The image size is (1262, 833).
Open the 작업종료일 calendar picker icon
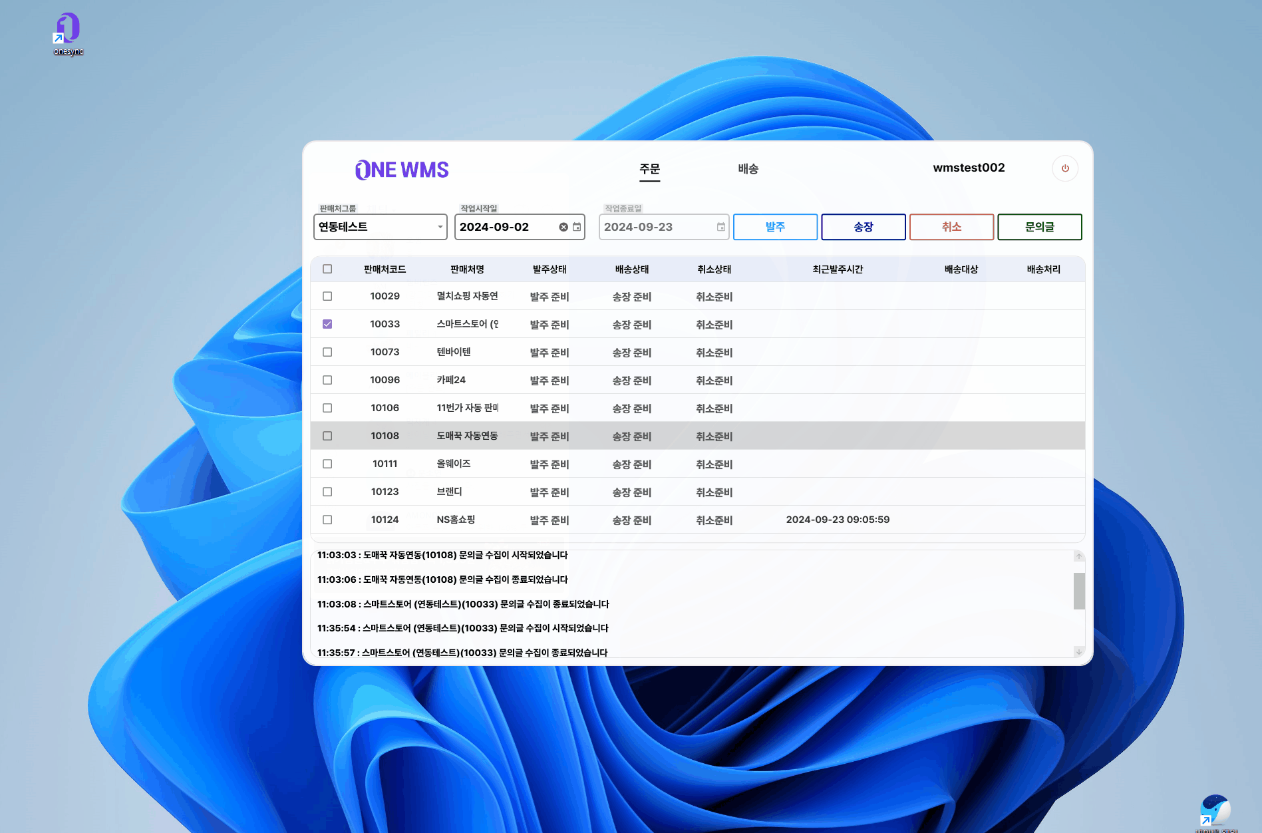721,227
